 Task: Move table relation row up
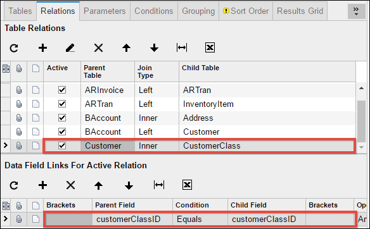coord(126,48)
